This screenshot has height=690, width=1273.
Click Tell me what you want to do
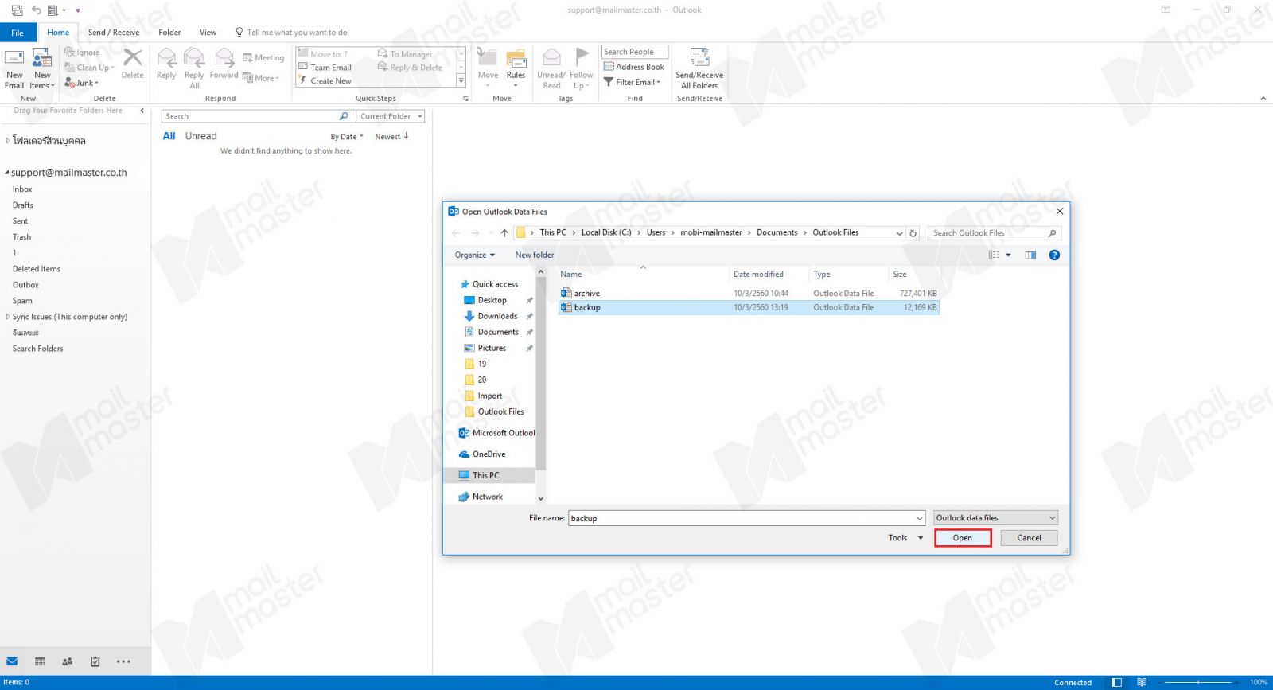click(297, 33)
